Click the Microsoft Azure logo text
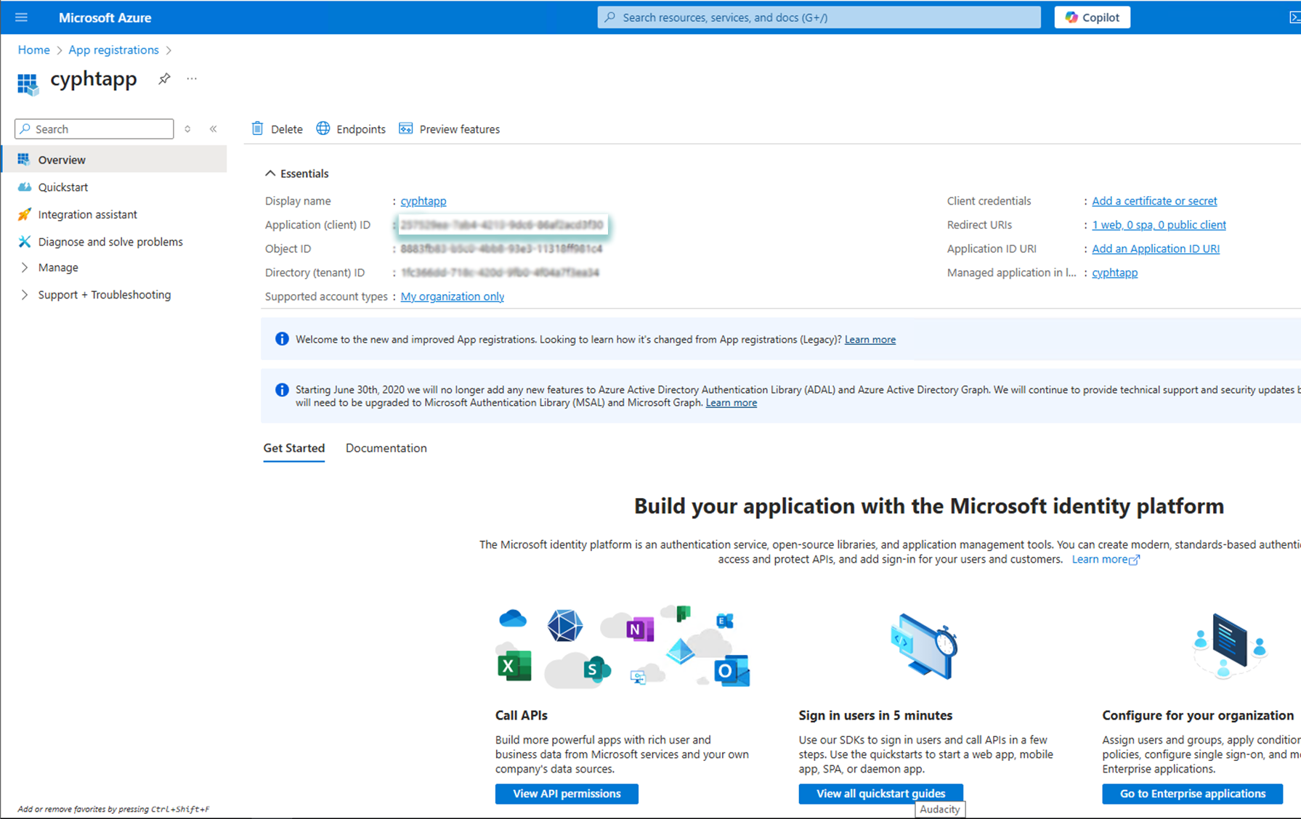This screenshot has width=1301, height=819. 105,17
